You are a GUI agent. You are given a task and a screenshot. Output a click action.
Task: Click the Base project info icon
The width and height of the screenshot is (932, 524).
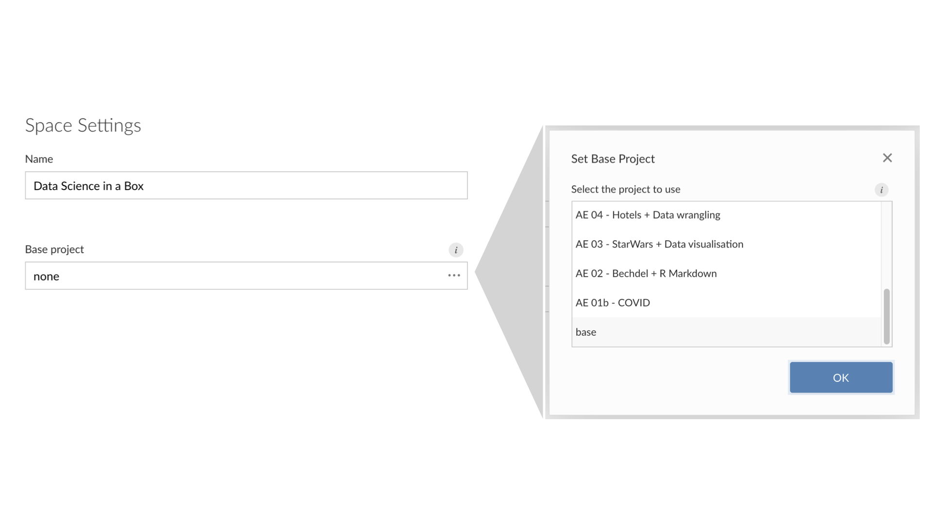(x=456, y=250)
